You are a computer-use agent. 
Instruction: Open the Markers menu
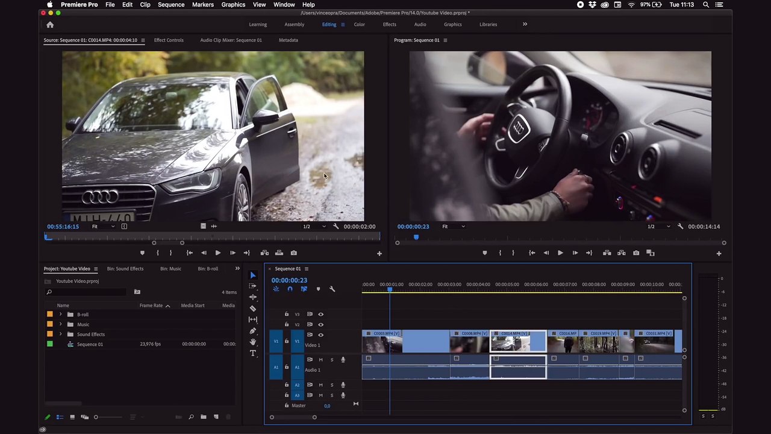click(x=203, y=5)
